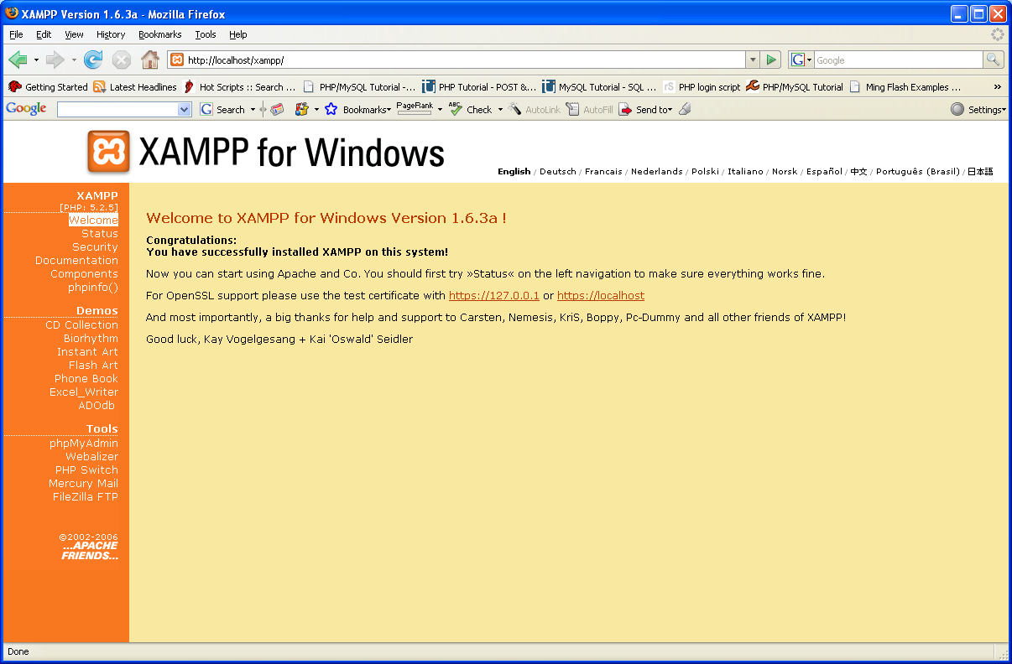Open the Help menu
The height and width of the screenshot is (664, 1012).
pos(238,34)
